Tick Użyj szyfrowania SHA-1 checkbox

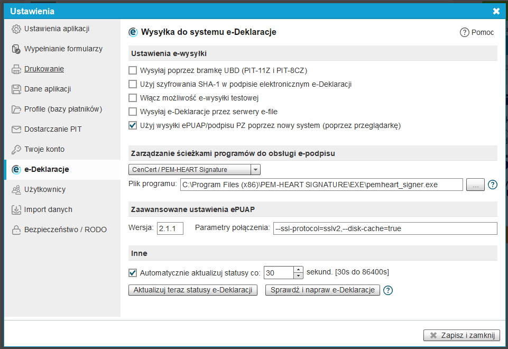coord(133,84)
